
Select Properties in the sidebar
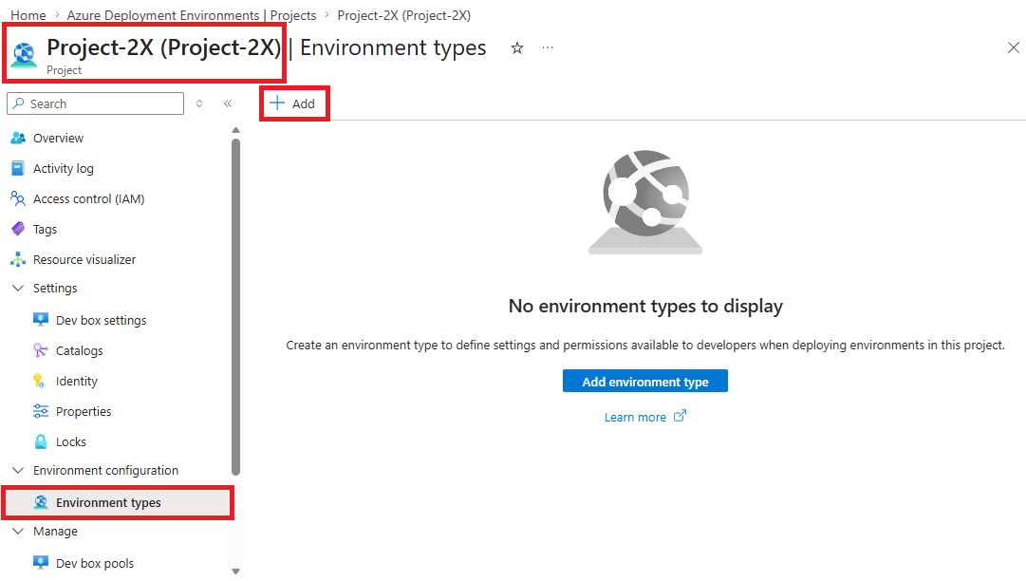pos(72,412)
